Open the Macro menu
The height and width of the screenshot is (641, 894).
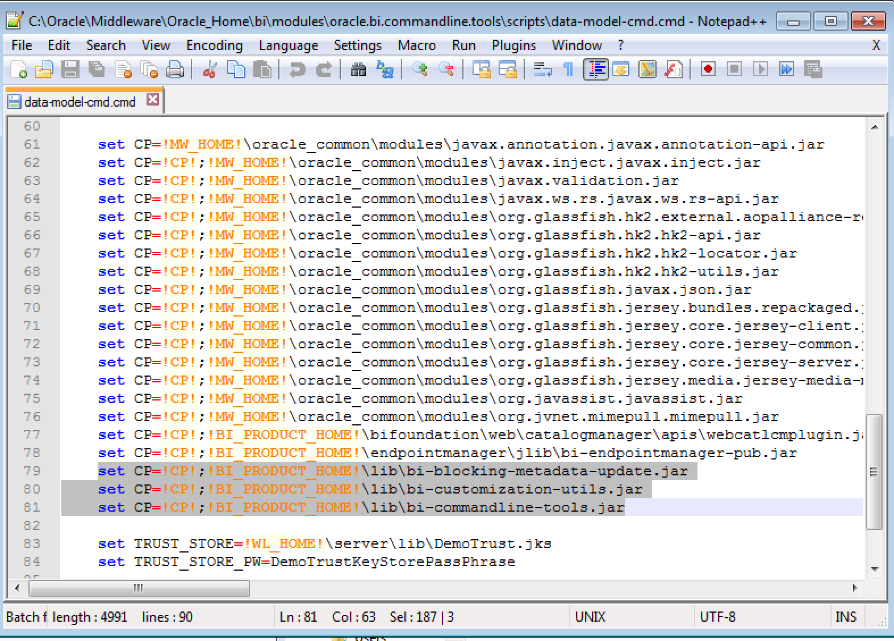click(x=417, y=45)
